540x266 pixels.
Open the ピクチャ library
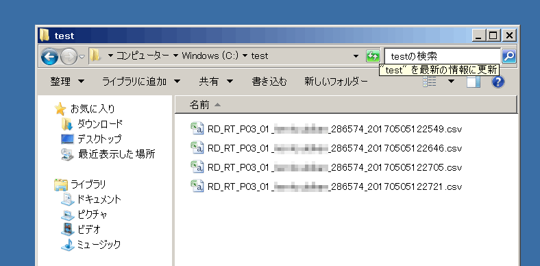(x=93, y=215)
